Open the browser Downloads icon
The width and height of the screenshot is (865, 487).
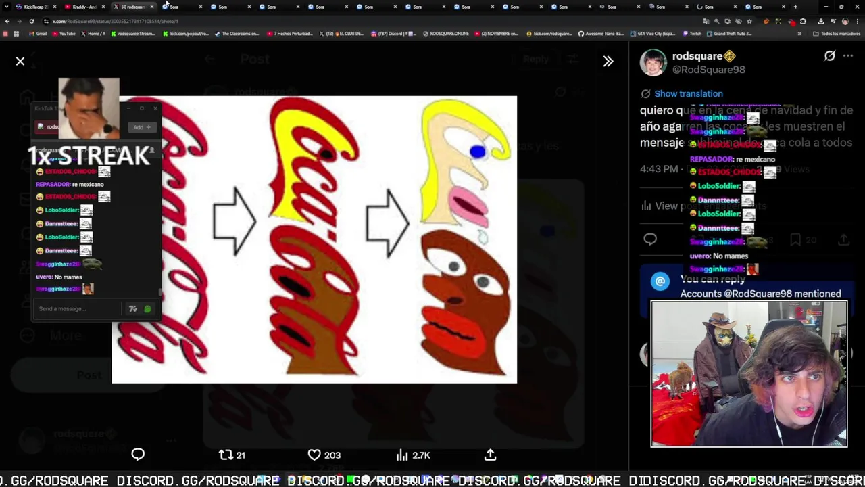pyautogui.click(x=821, y=21)
